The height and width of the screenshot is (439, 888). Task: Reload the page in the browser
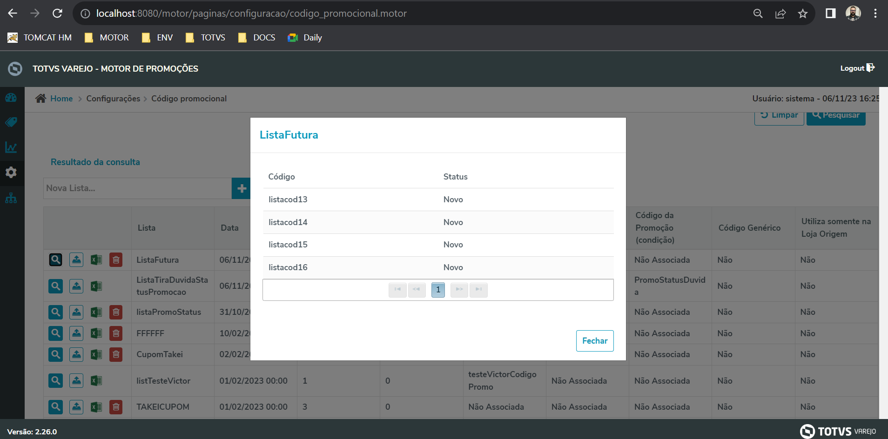coord(57,13)
